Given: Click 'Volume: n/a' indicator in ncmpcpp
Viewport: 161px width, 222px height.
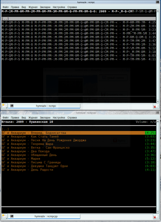Looking at the screenshot, I should pos(146,122).
